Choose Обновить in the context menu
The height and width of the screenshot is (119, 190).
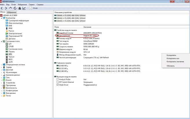click(171, 66)
